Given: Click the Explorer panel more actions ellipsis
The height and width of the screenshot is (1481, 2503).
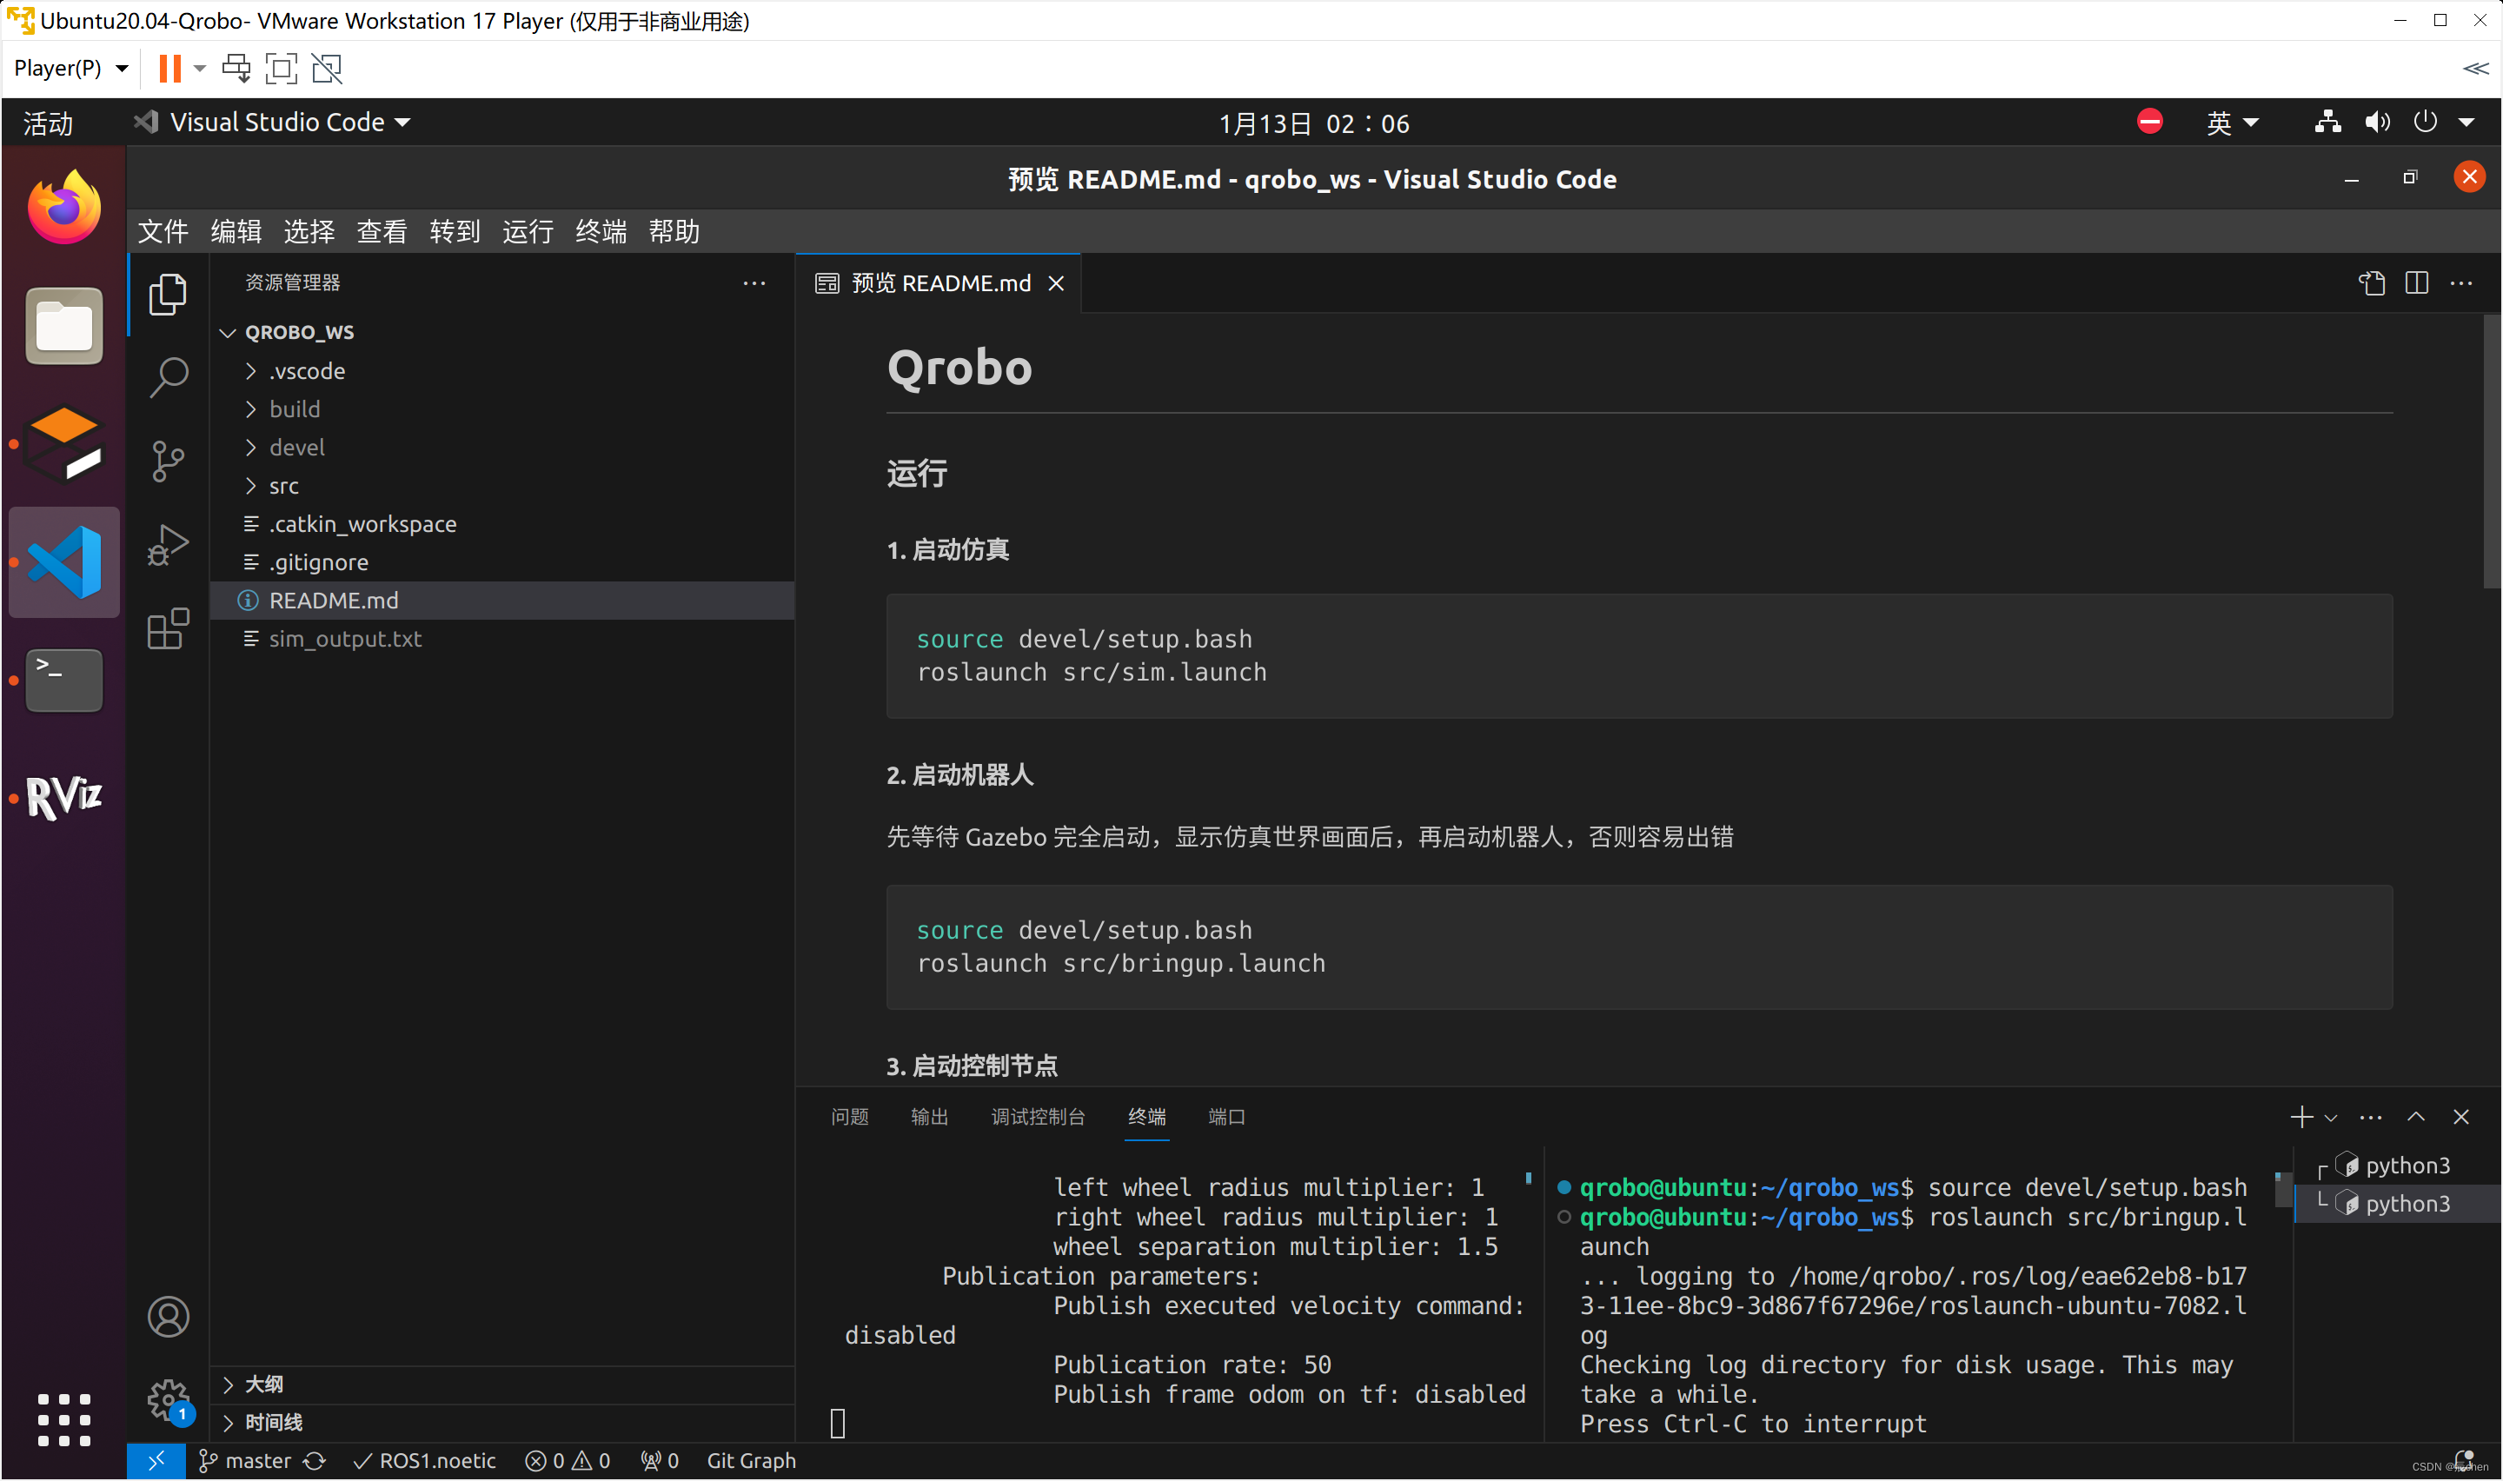Looking at the screenshot, I should click(x=754, y=283).
